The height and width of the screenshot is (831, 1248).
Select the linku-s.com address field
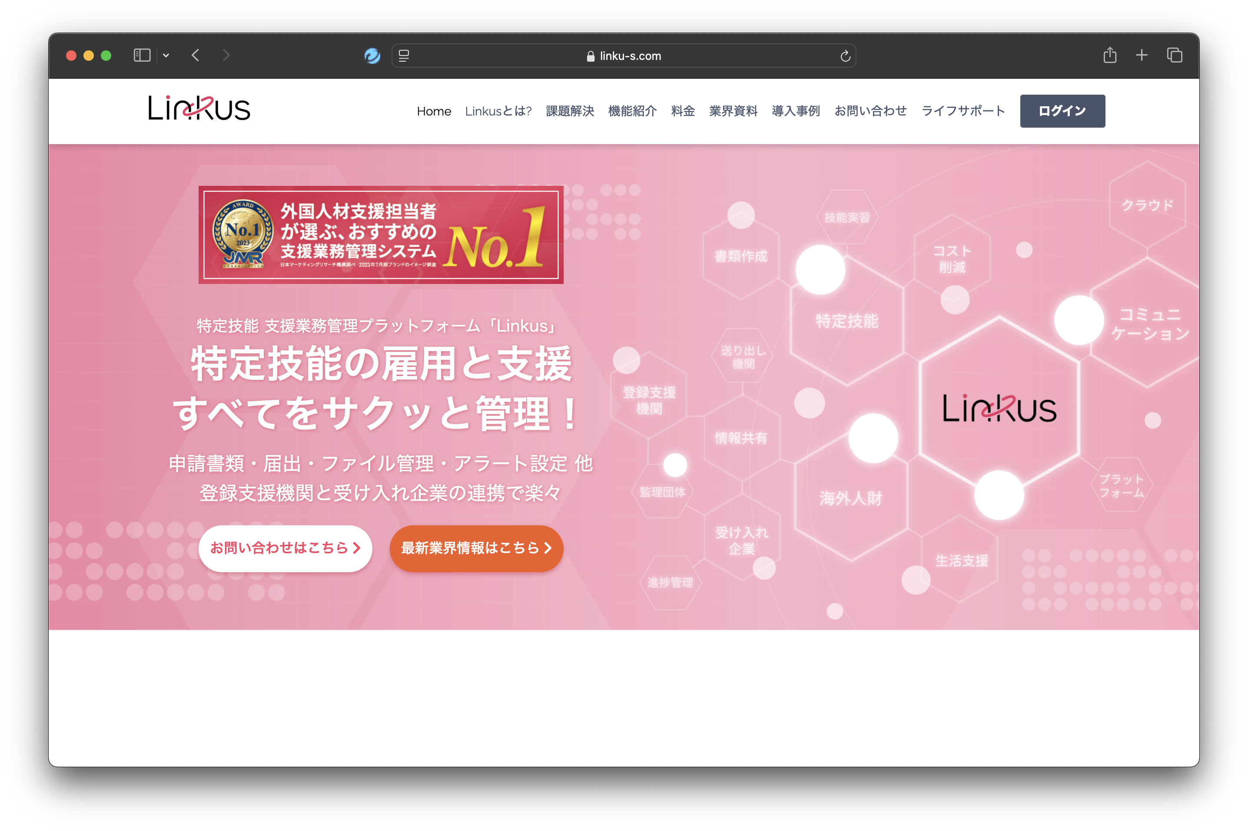pyautogui.click(x=623, y=56)
